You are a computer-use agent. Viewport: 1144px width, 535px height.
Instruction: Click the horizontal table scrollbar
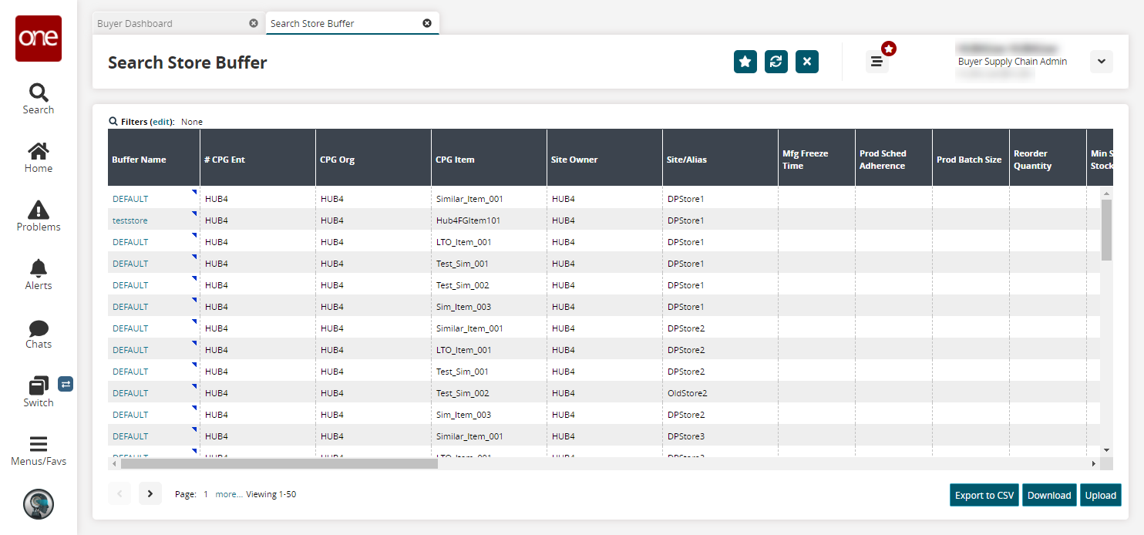[x=279, y=464]
